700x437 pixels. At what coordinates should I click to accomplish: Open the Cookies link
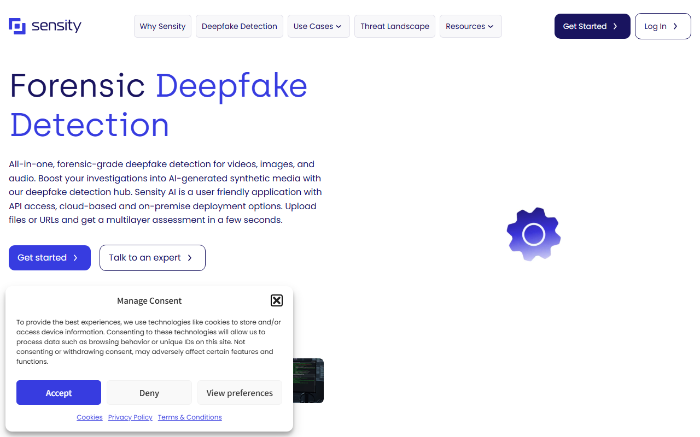click(90, 417)
